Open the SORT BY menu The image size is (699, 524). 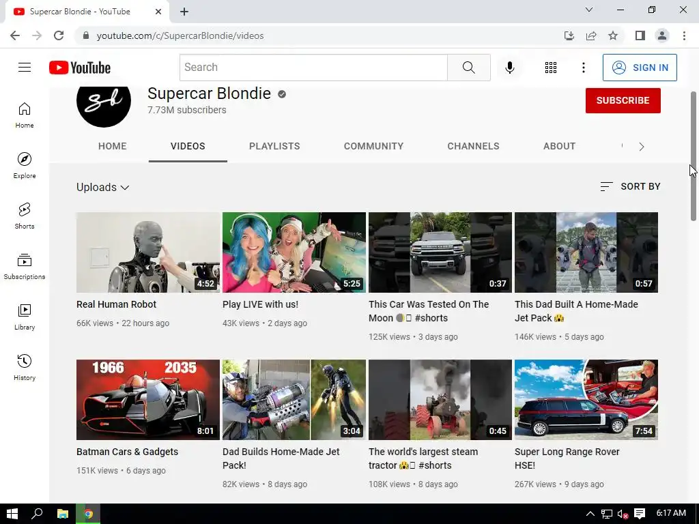coord(630,186)
